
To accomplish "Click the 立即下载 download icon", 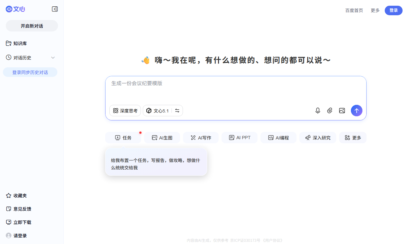I will tap(9, 222).
